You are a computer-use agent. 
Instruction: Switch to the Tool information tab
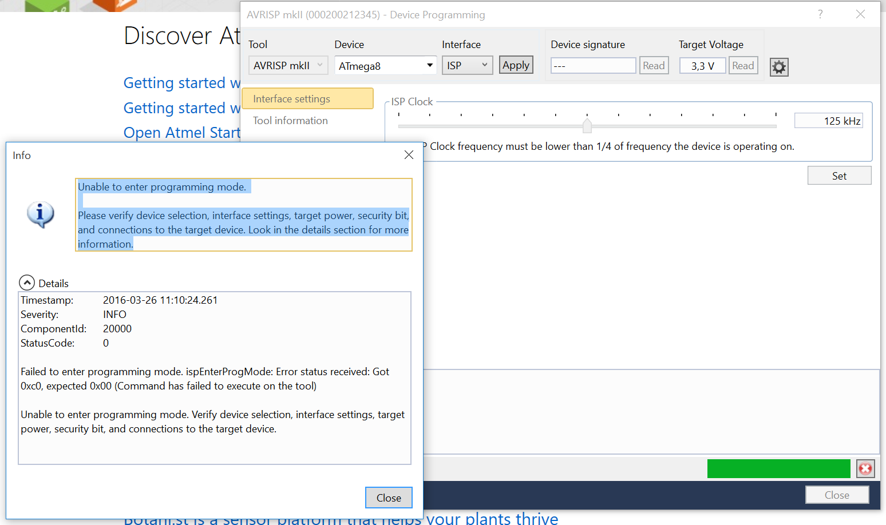tap(291, 121)
